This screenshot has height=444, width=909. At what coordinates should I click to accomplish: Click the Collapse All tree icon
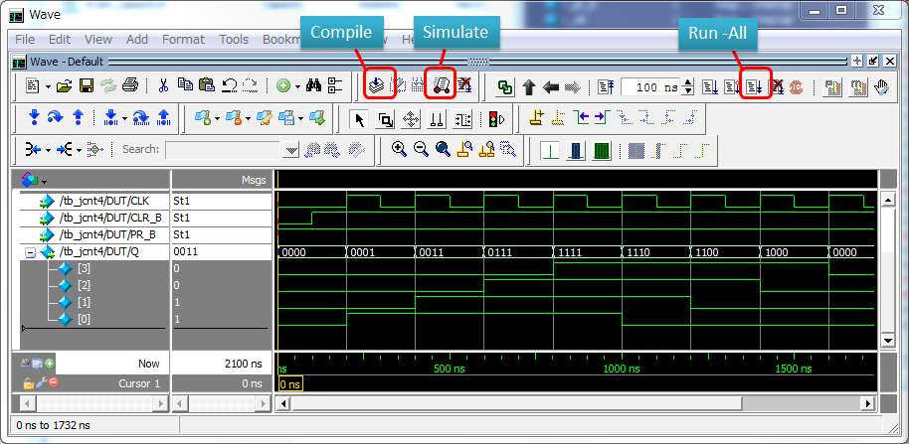336,85
